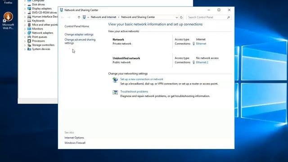Close the Network and Sharing Center window
The image size is (288, 162).
click(x=229, y=10)
